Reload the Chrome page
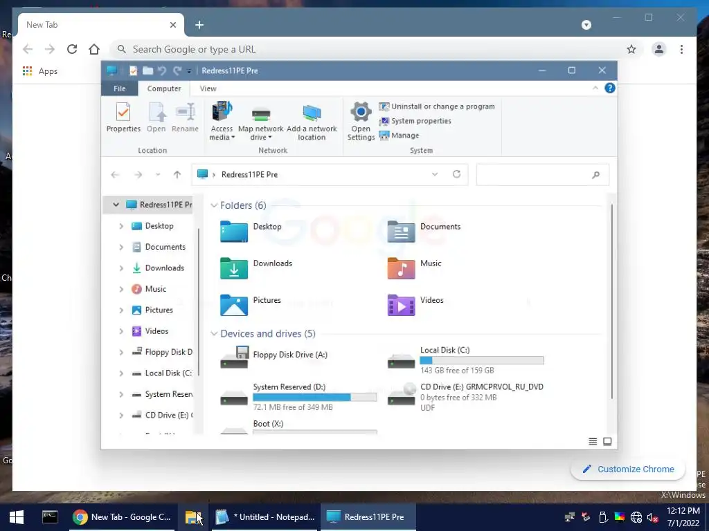 pyautogui.click(x=72, y=49)
